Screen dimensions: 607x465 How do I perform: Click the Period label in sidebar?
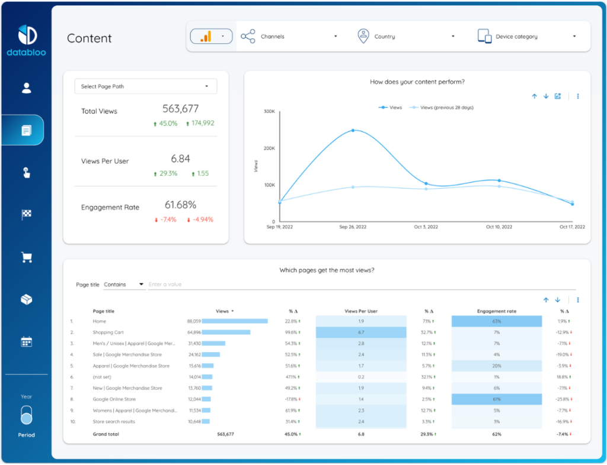26,435
